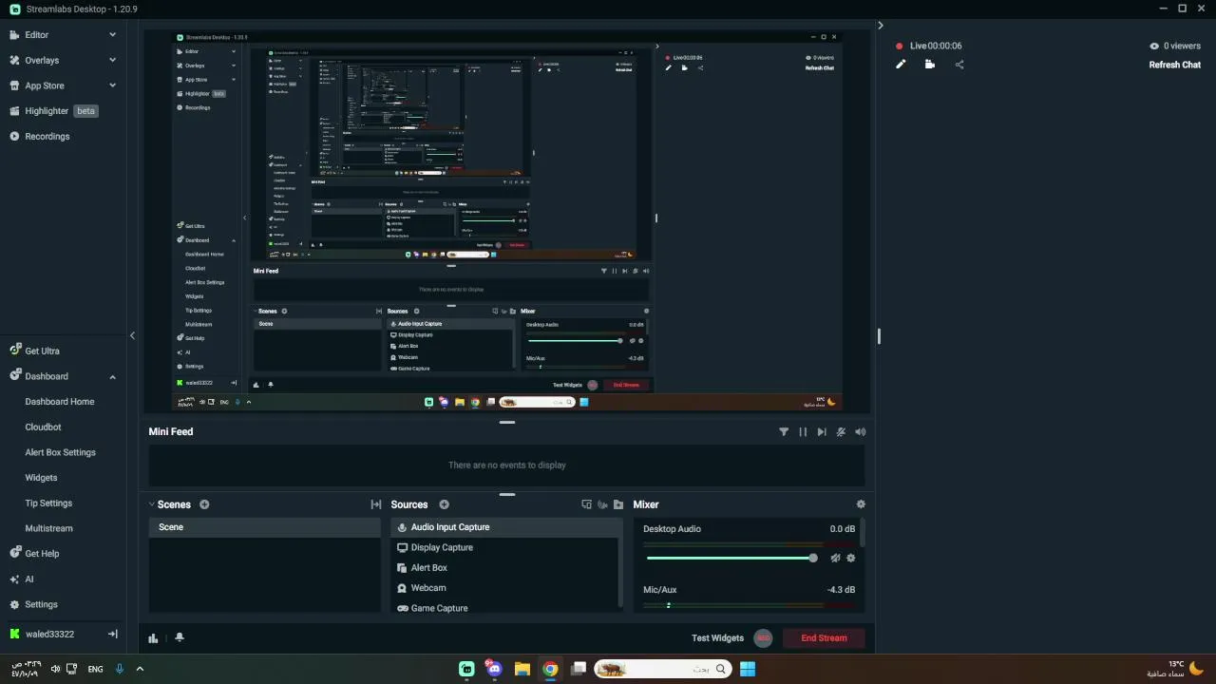Image resolution: width=1216 pixels, height=684 pixels.
Task: Log out using arrow next to waled33322
Action: 112,634
